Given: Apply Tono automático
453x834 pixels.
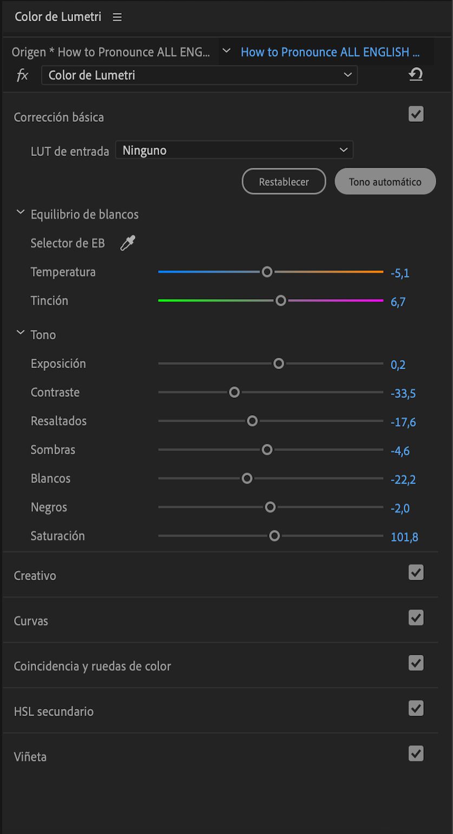Looking at the screenshot, I should 385,181.
